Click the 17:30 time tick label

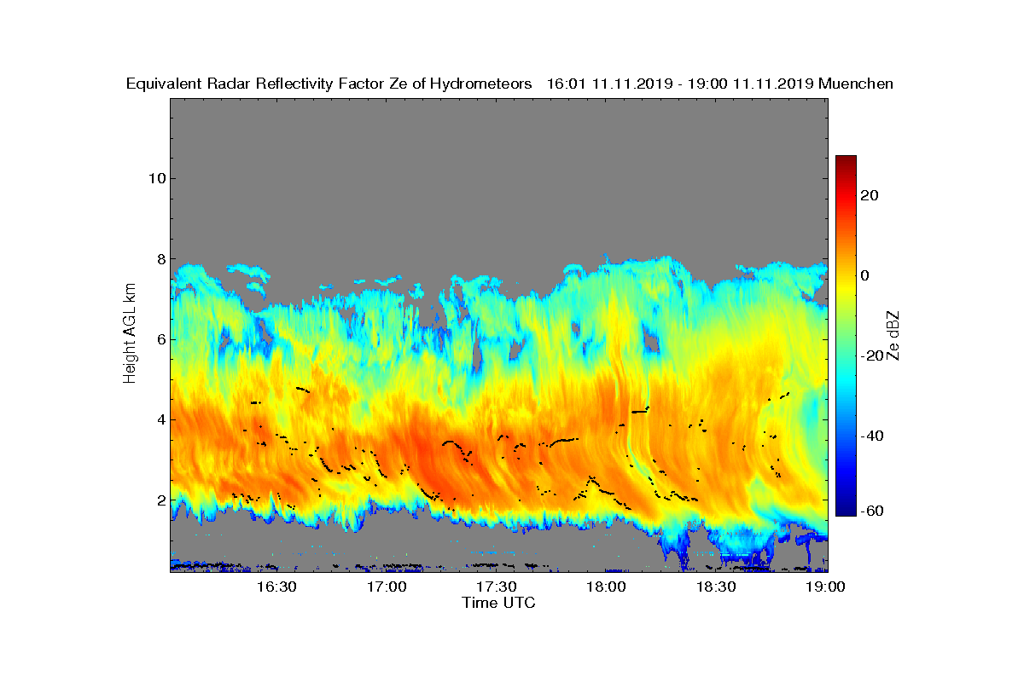(x=496, y=587)
